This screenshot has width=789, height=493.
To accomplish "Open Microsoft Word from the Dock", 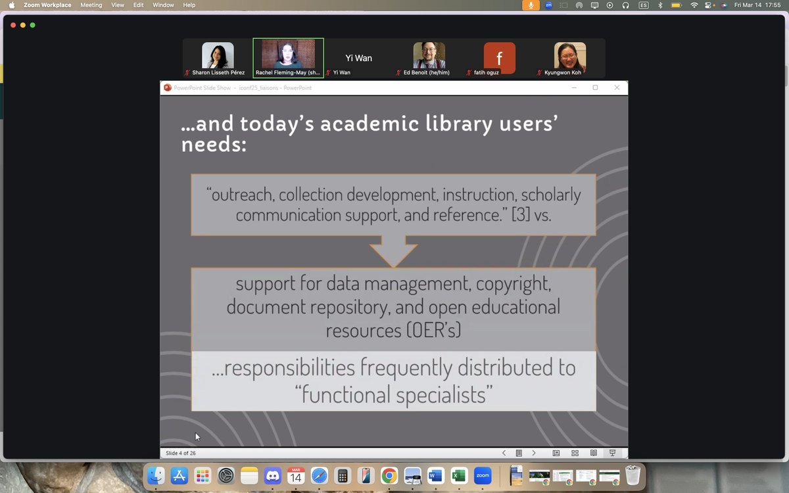I will coord(436,475).
